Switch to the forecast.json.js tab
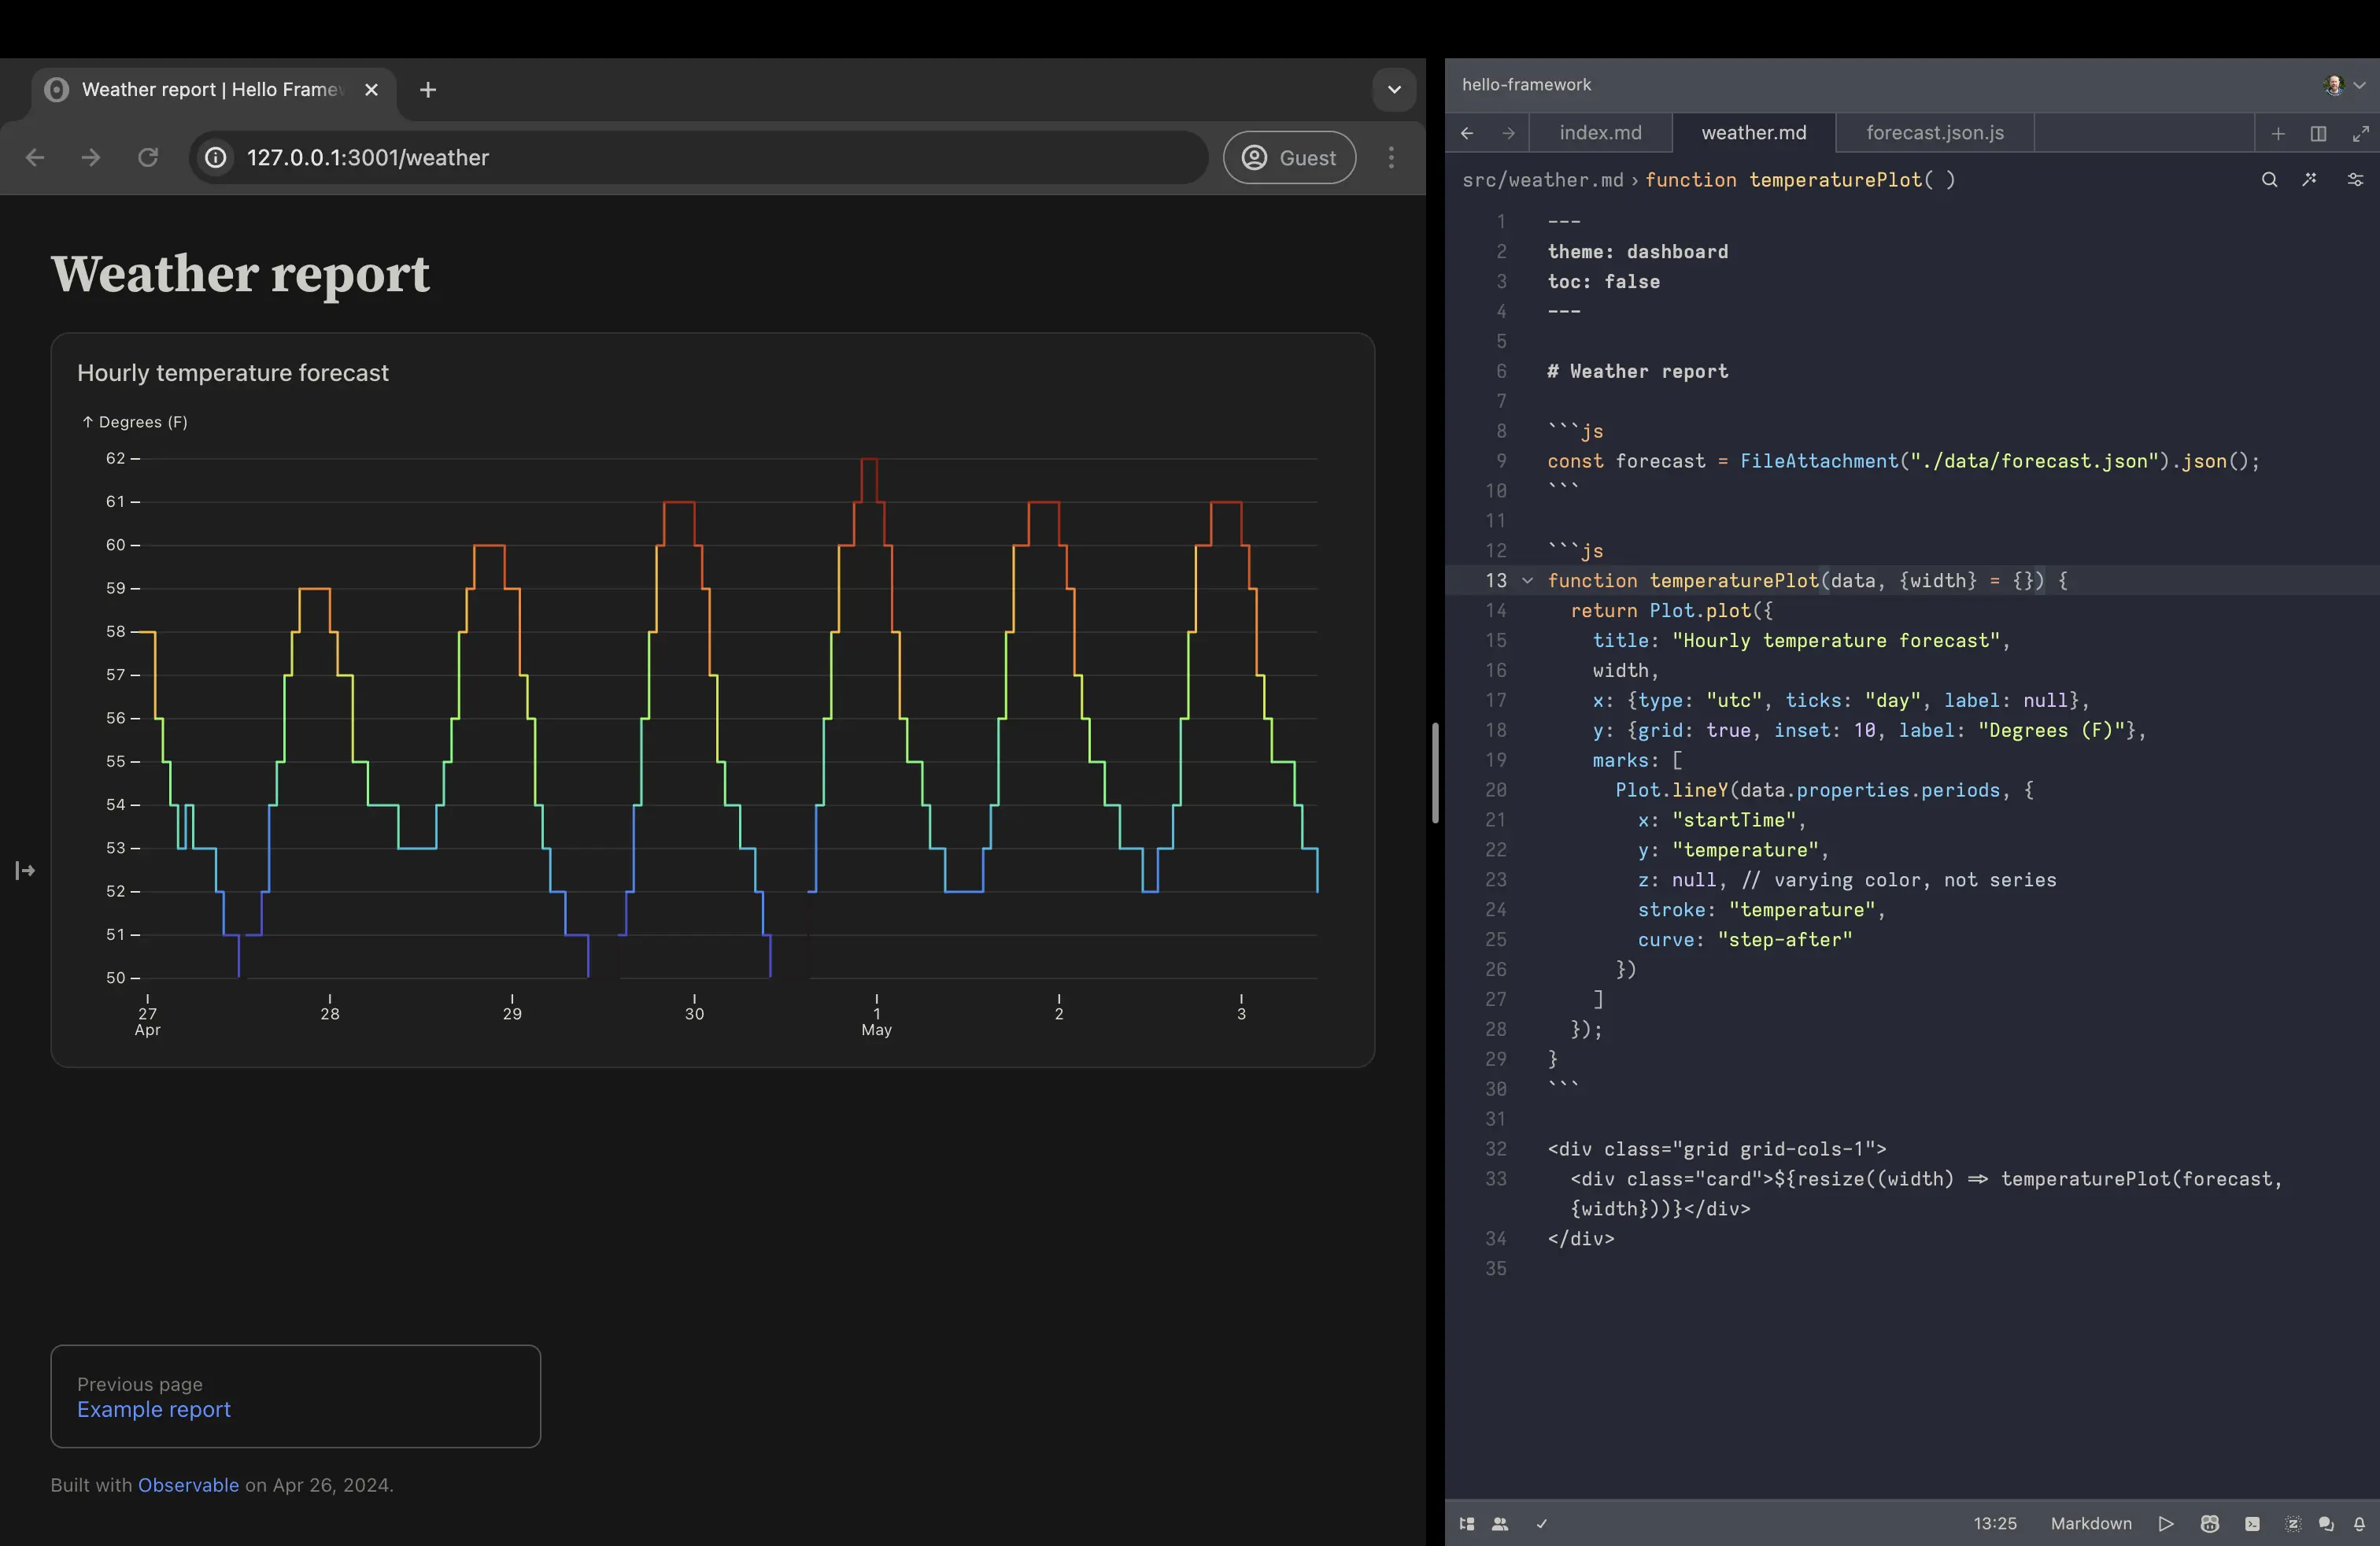Image resolution: width=2380 pixels, height=1546 pixels. (1934, 133)
